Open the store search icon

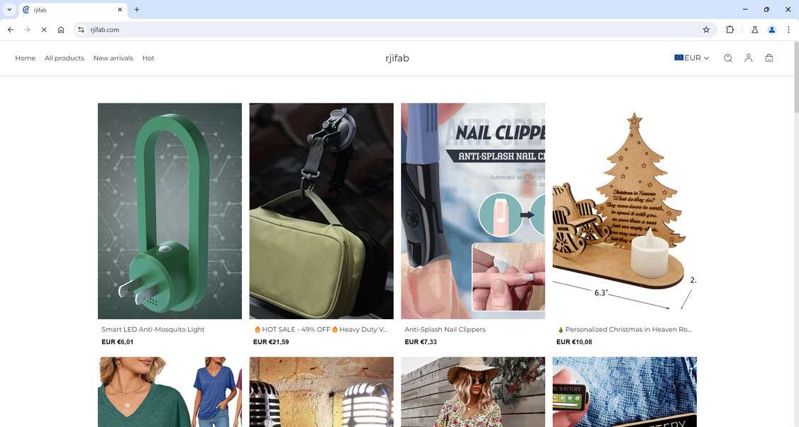click(x=727, y=58)
